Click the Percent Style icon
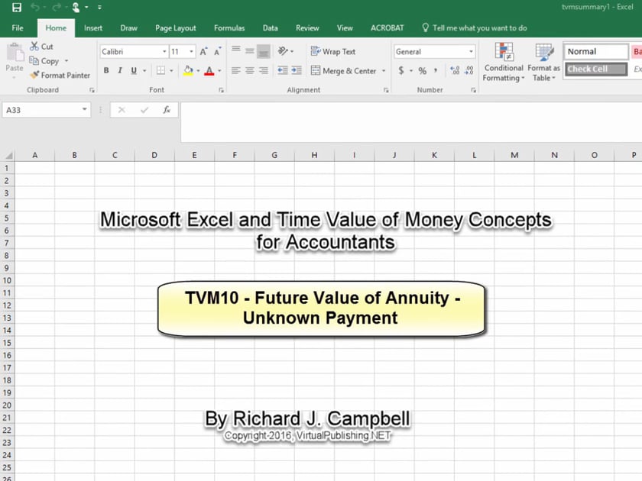 click(423, 70)
